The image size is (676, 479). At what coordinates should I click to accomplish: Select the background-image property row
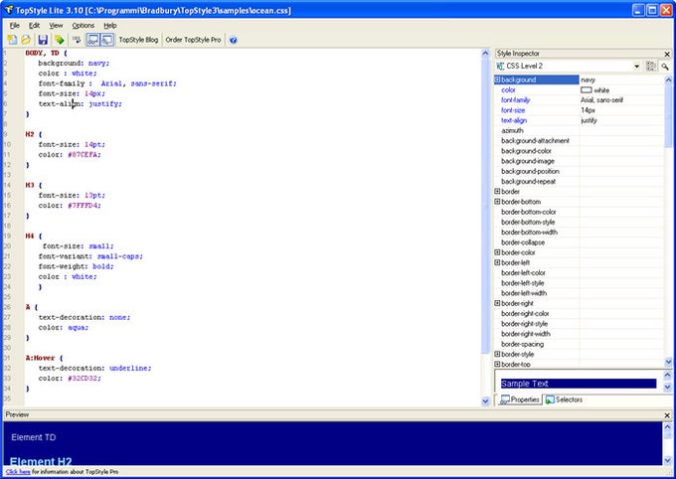[x=580, y=161]
